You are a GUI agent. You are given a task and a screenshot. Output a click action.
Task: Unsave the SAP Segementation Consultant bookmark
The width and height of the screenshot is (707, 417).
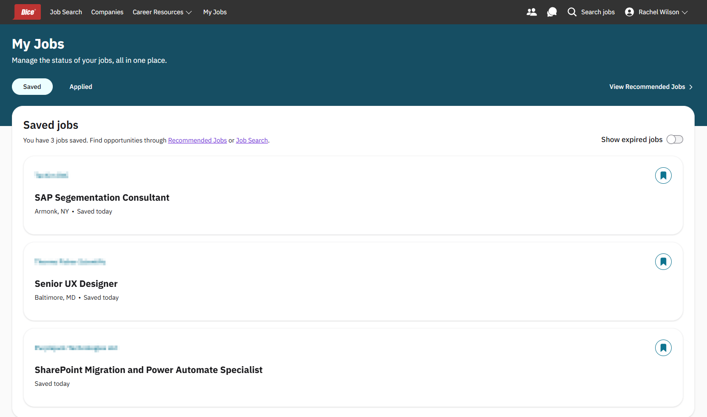click(x=663, y=176)
